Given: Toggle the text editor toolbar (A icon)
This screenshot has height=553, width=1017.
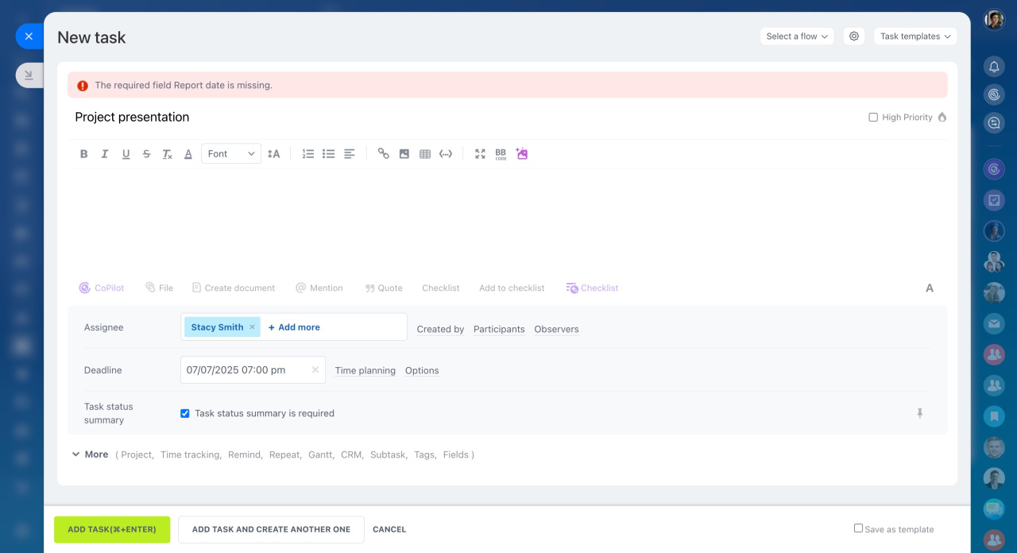Looking at the screenshot, I should coord(930,288).
